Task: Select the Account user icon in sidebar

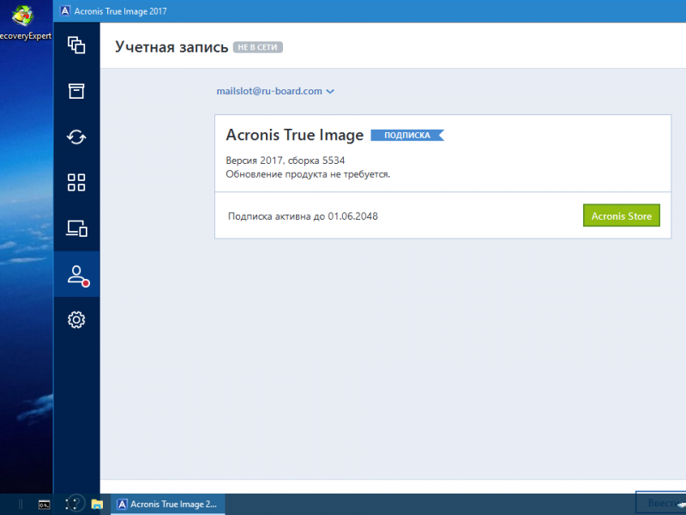Action: (77, 275)
